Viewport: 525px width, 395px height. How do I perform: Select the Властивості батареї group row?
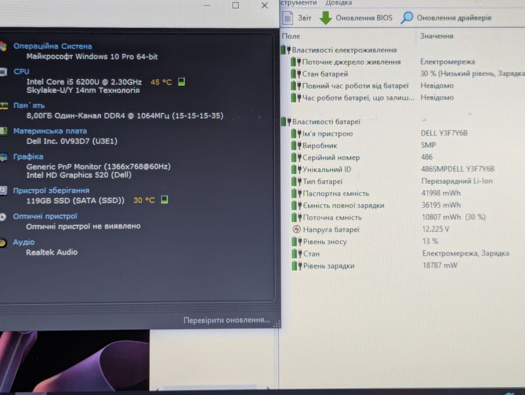click(x=321, y=121)
